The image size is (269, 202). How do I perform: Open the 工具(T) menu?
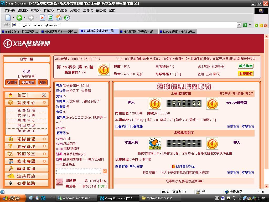pyautogui.click(x=88, y=11)
